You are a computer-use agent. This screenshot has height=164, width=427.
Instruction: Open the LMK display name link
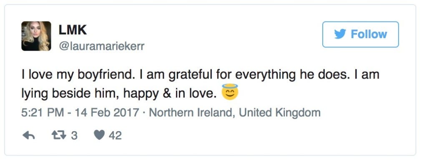[x=73, y=30]
